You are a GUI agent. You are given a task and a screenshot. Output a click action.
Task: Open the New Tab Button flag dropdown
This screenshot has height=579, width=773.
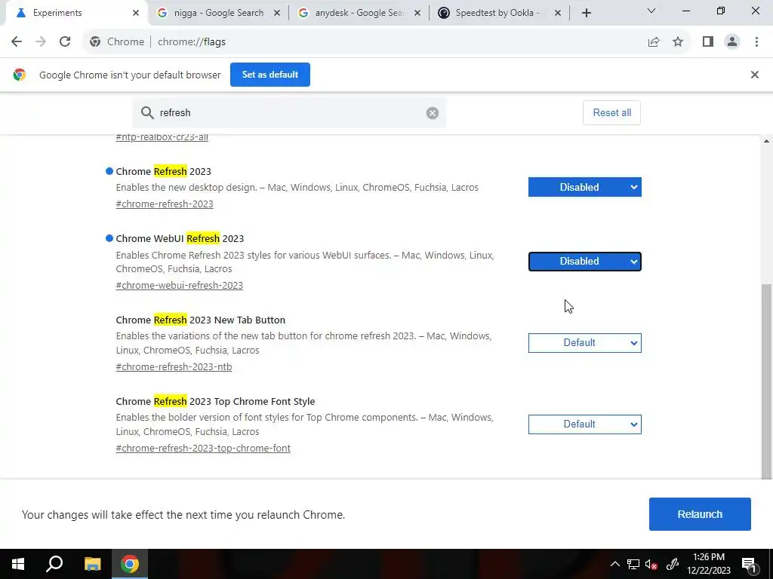pos(585,343)
